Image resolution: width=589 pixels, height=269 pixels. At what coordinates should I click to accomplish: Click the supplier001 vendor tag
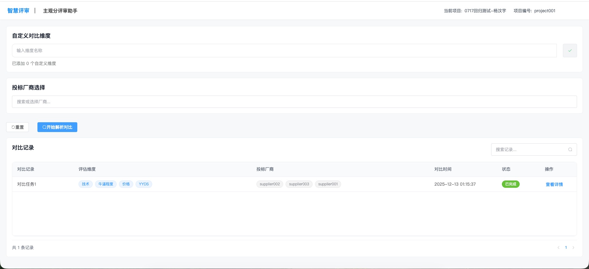328,184
